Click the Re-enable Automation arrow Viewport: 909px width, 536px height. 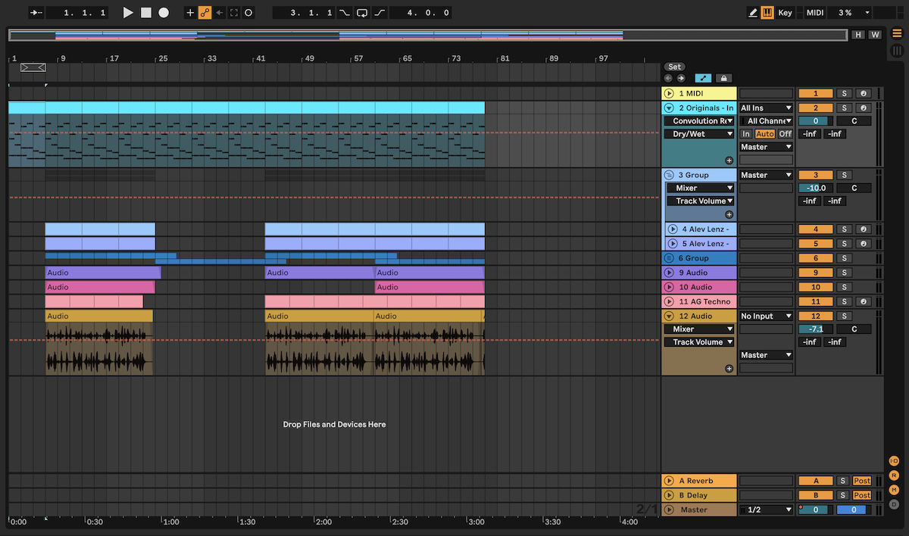[x=220, y=13]
